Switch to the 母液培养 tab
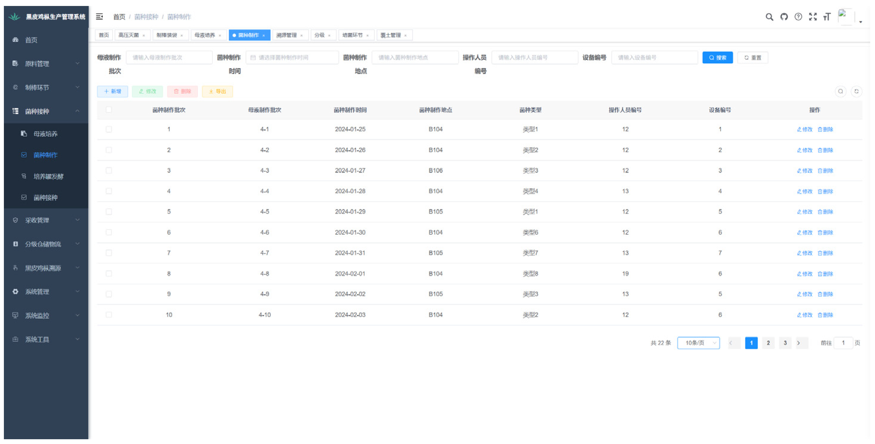The width and height of the screenshot is (875, 444). coord(205,35)
